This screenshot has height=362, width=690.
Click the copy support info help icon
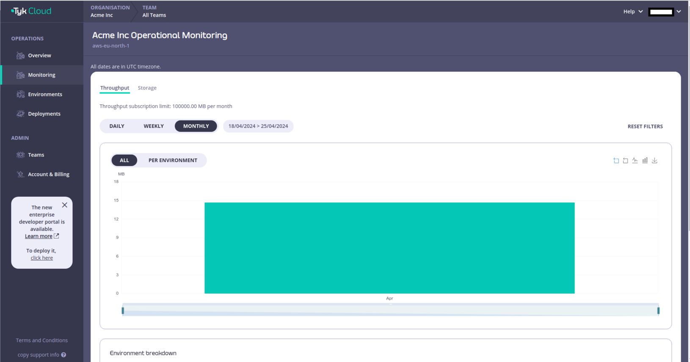[63, 355]
